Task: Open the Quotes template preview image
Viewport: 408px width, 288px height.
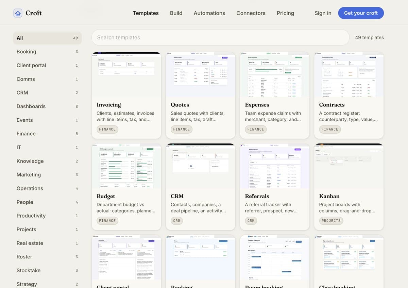Action: point(201,74)
